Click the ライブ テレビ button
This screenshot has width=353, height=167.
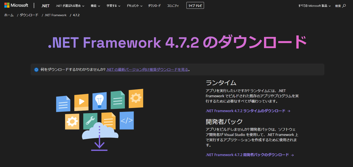[x=195, y=6]
